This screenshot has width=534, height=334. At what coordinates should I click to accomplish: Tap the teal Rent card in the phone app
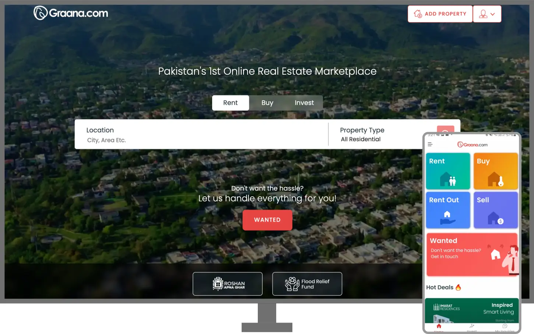(448, 171)
